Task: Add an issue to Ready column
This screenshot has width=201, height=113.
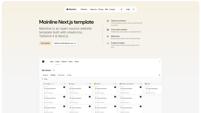Action: point(90,84)
